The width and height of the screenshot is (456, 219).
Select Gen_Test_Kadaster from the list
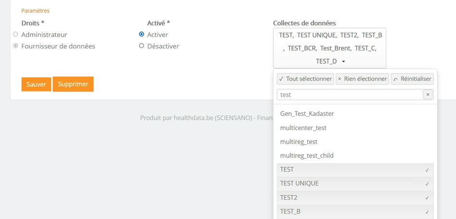pos(307,114)
